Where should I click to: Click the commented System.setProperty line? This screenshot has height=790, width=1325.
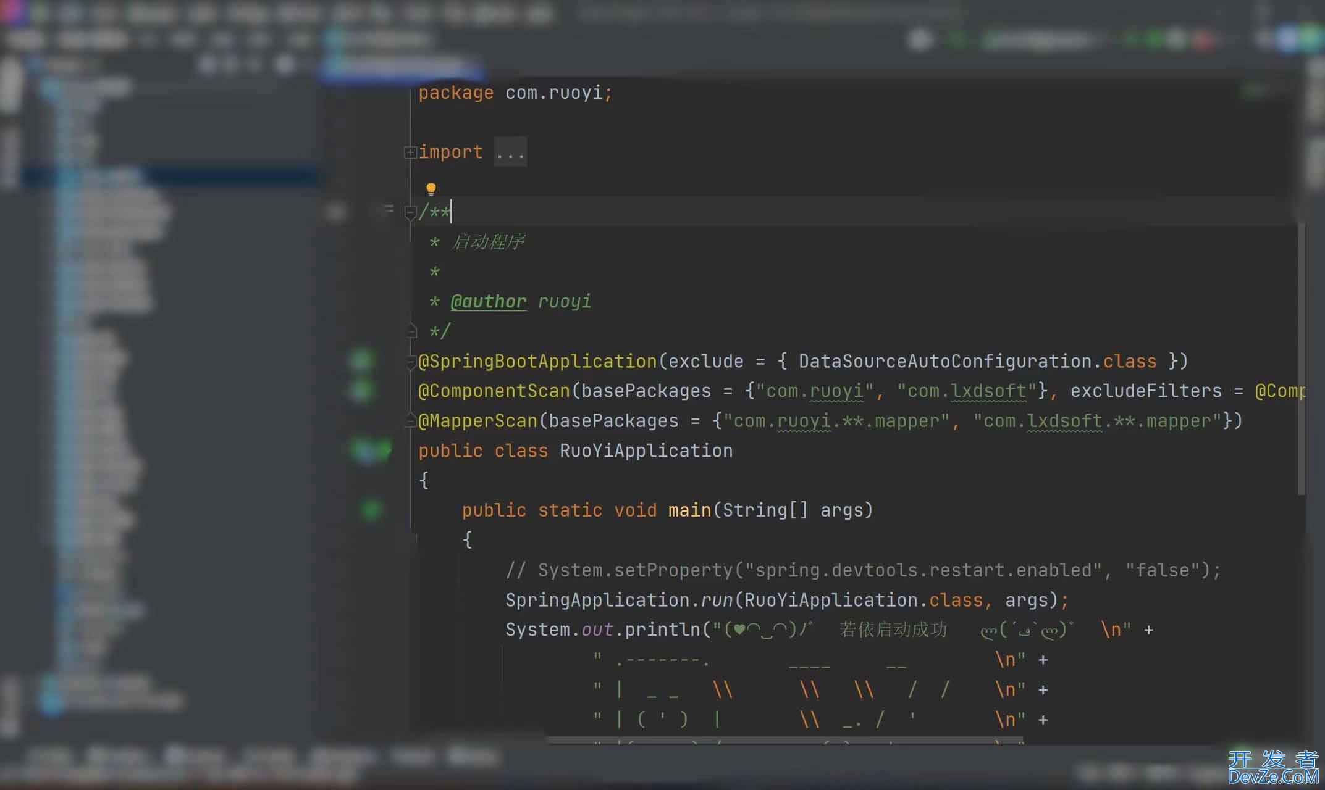[x=863, y=570]
